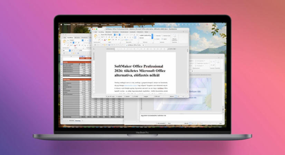Open the Szerkesztés menu in the macOS menu bar

coord(81,24)
